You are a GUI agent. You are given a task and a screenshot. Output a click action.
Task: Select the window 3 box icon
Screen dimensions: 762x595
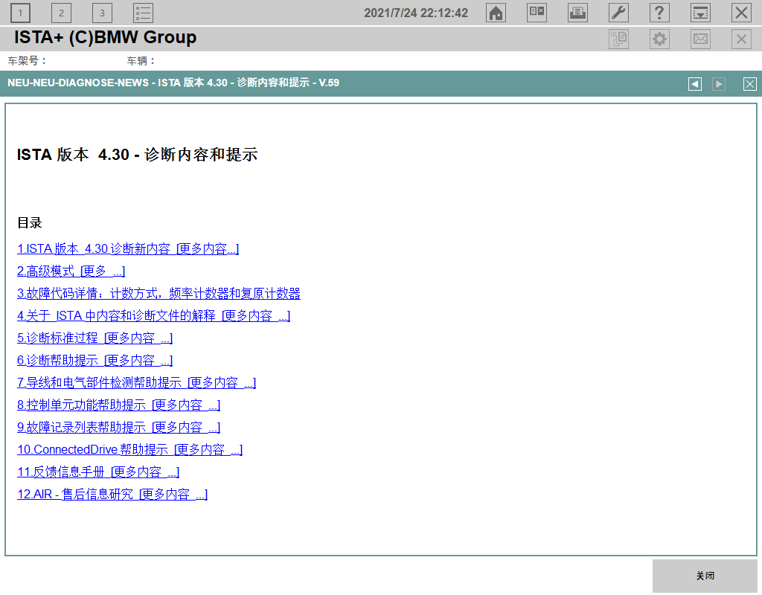(102, 13)
